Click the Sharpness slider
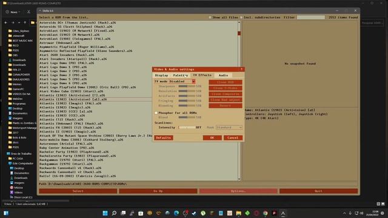The height and width of the screenshot is (218, 388). point(186,86)
